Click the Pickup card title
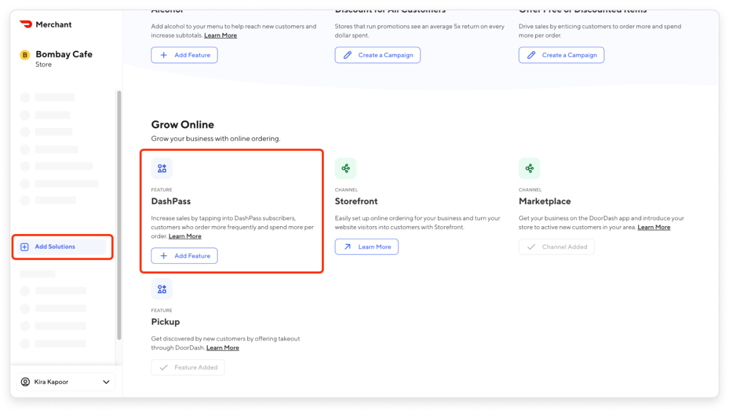This screenshot has width=729, height=416. tap(165, 322)
